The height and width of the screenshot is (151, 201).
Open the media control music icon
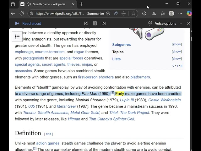[x=154, y=14]
